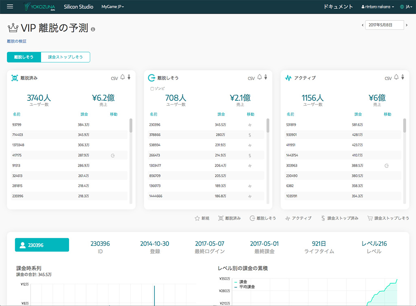The height and width of the screenshot is (306, 416).
Task: Open the 離脱の検証 link
Action: pos(17,41)
